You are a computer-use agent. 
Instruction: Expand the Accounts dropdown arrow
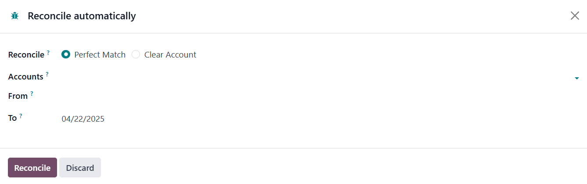coord(576,78)
